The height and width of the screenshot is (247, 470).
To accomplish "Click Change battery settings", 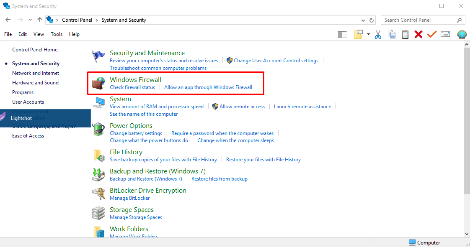I will [x=136, y=133].
